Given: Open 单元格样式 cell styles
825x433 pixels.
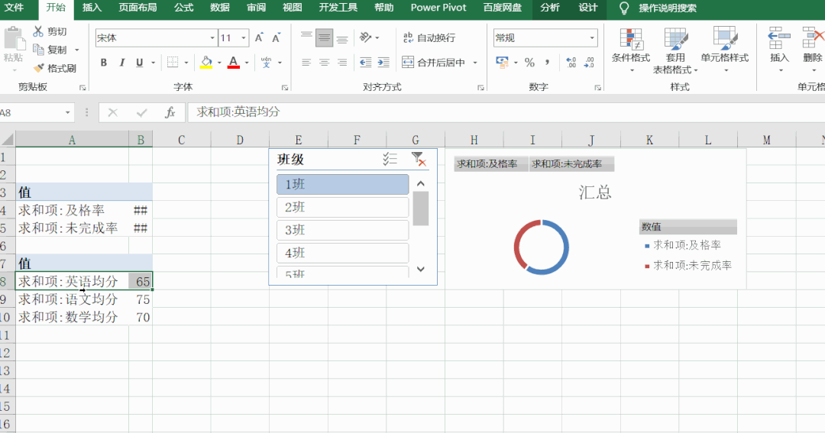Looking at the screenshot, I should (724, 50).
